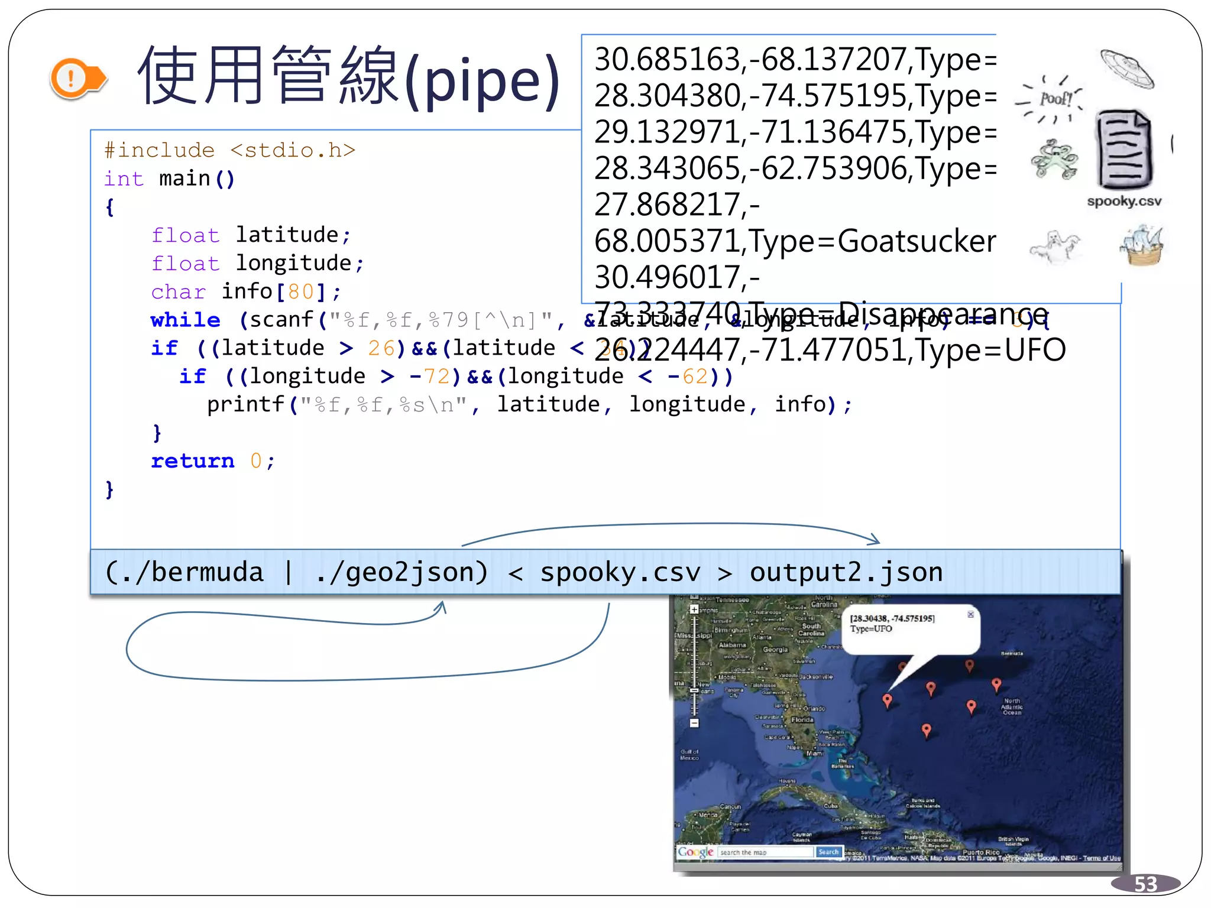Open the spooky.csv document icon
The image size is (1211, 908).
click(1123, 149)
